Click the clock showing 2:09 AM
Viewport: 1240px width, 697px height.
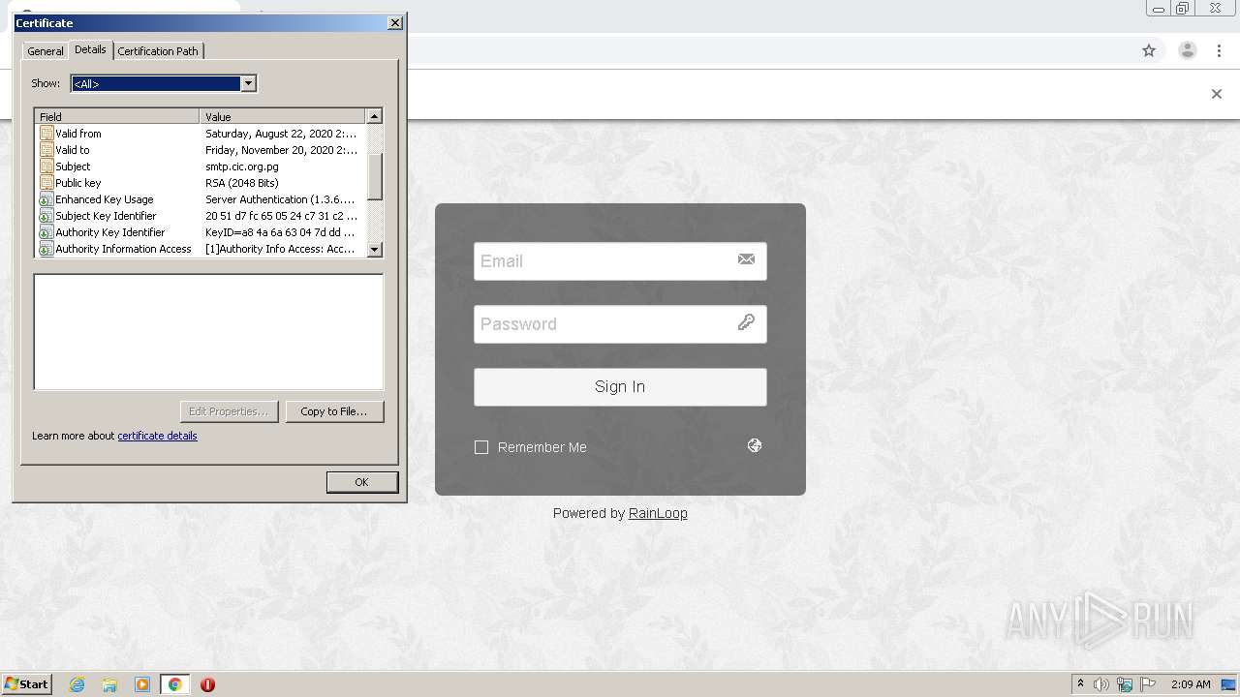point(1191,684)
